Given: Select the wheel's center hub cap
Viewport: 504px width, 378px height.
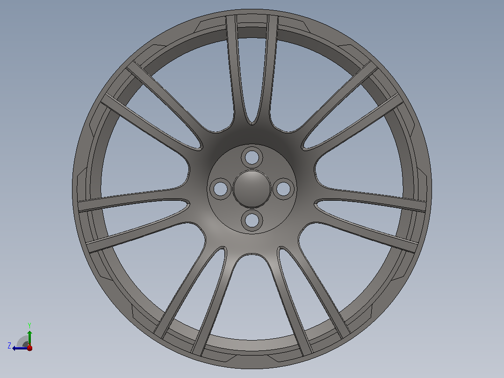Looking at the screenshot, I should point(252,189).
